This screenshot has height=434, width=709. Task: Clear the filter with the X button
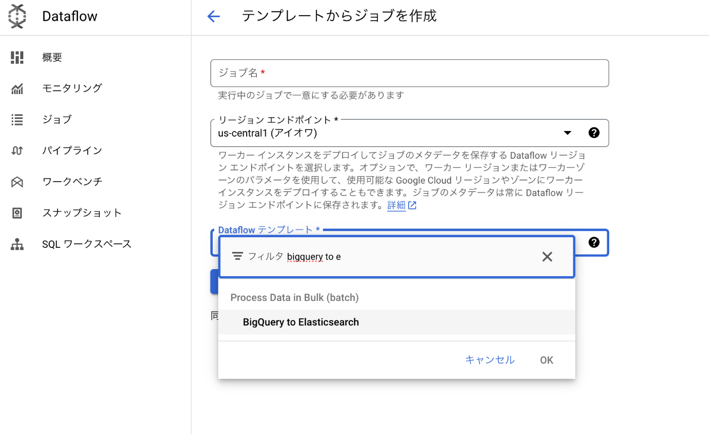[547, 256]
